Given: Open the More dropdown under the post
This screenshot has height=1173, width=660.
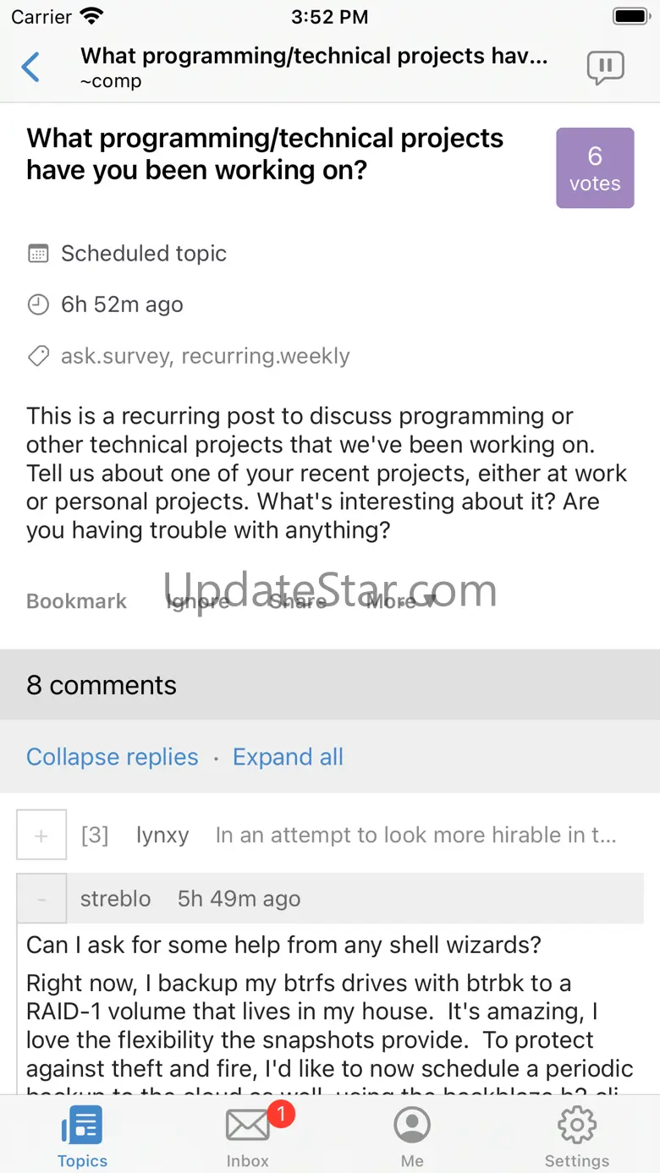Looking at the screenshot, I should point(401,601).
